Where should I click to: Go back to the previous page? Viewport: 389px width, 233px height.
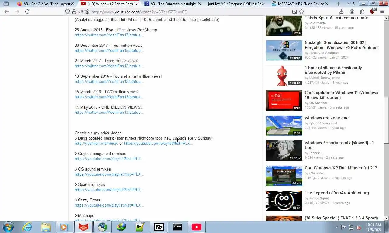tap(7, 12)
